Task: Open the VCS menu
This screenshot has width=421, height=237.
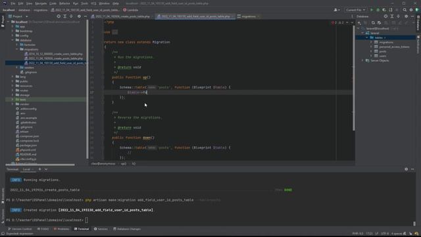Action: point(93,3)
